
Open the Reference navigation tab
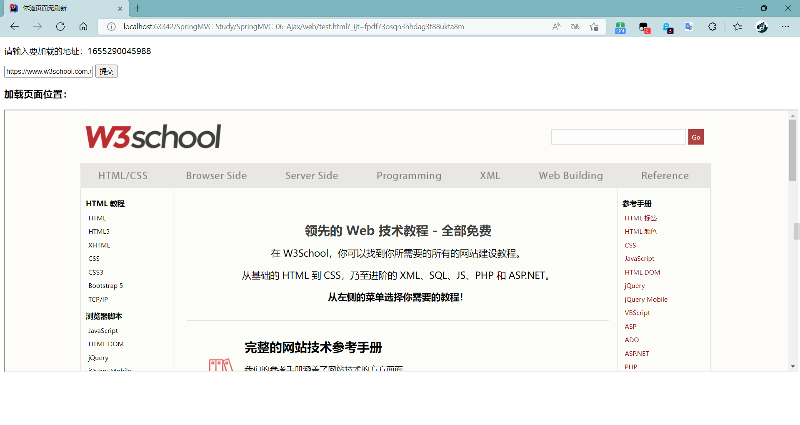665,175
